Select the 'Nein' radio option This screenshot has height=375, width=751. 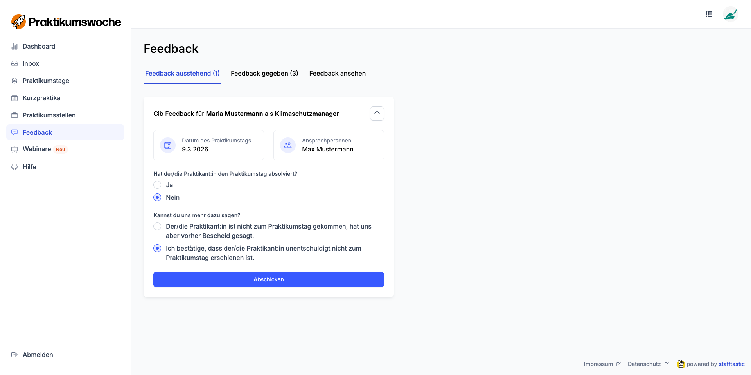click(157, 197)
